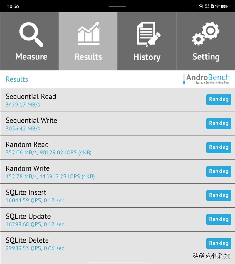Open Ranking for SQLite Update
The image size is (235, 264).
pyautogui.click(x=219, y=219)
